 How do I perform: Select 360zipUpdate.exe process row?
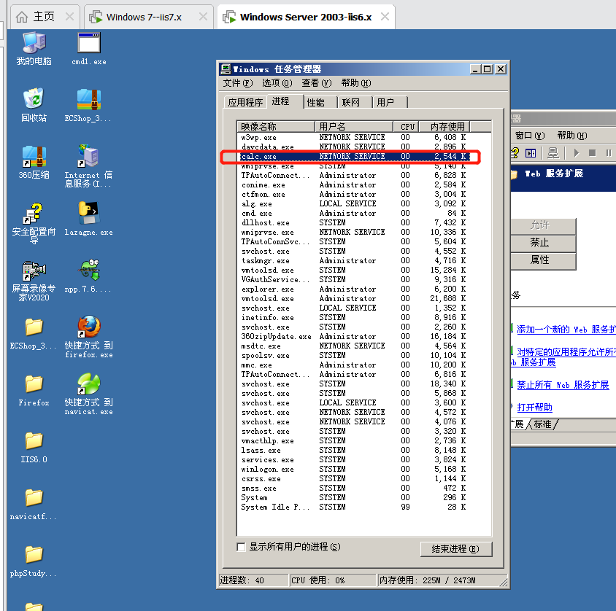[354, 336]
